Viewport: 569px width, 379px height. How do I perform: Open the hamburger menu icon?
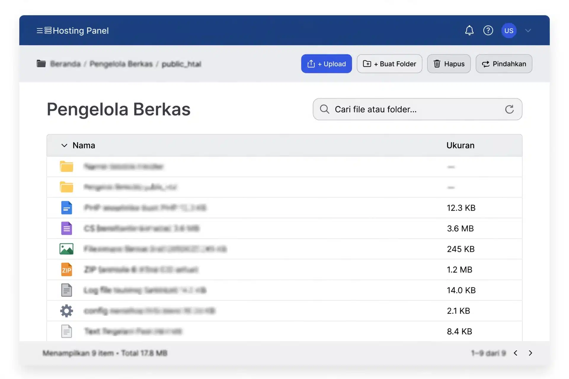pyautogui.click(x=39, y=30)
